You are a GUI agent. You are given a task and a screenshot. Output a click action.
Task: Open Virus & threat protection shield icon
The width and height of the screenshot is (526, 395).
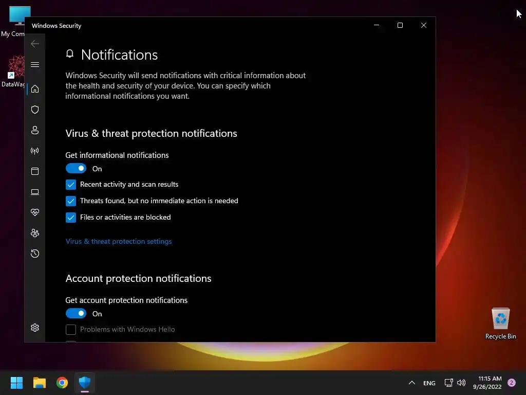35,110
